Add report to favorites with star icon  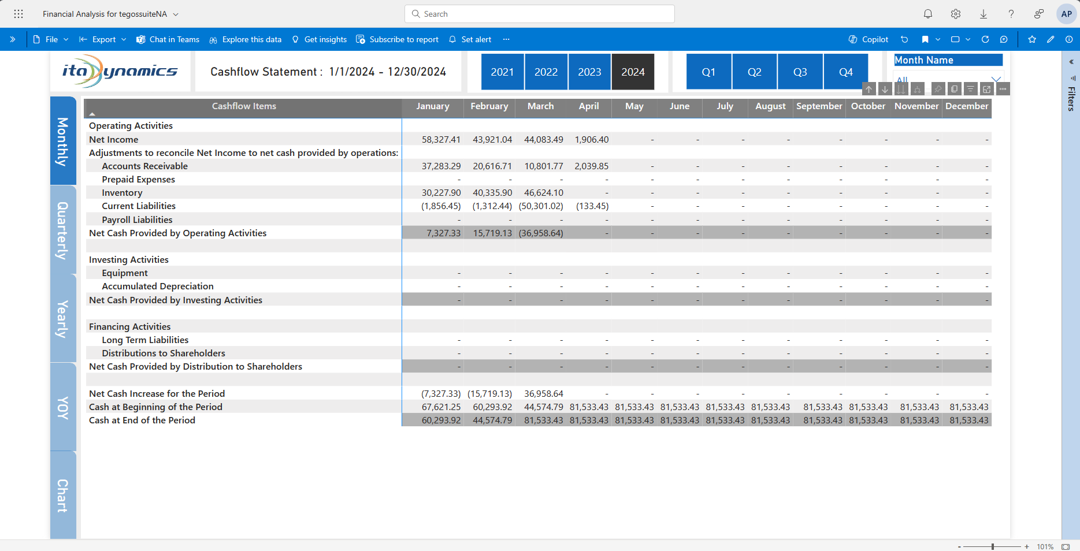(x=1032, y=39)
